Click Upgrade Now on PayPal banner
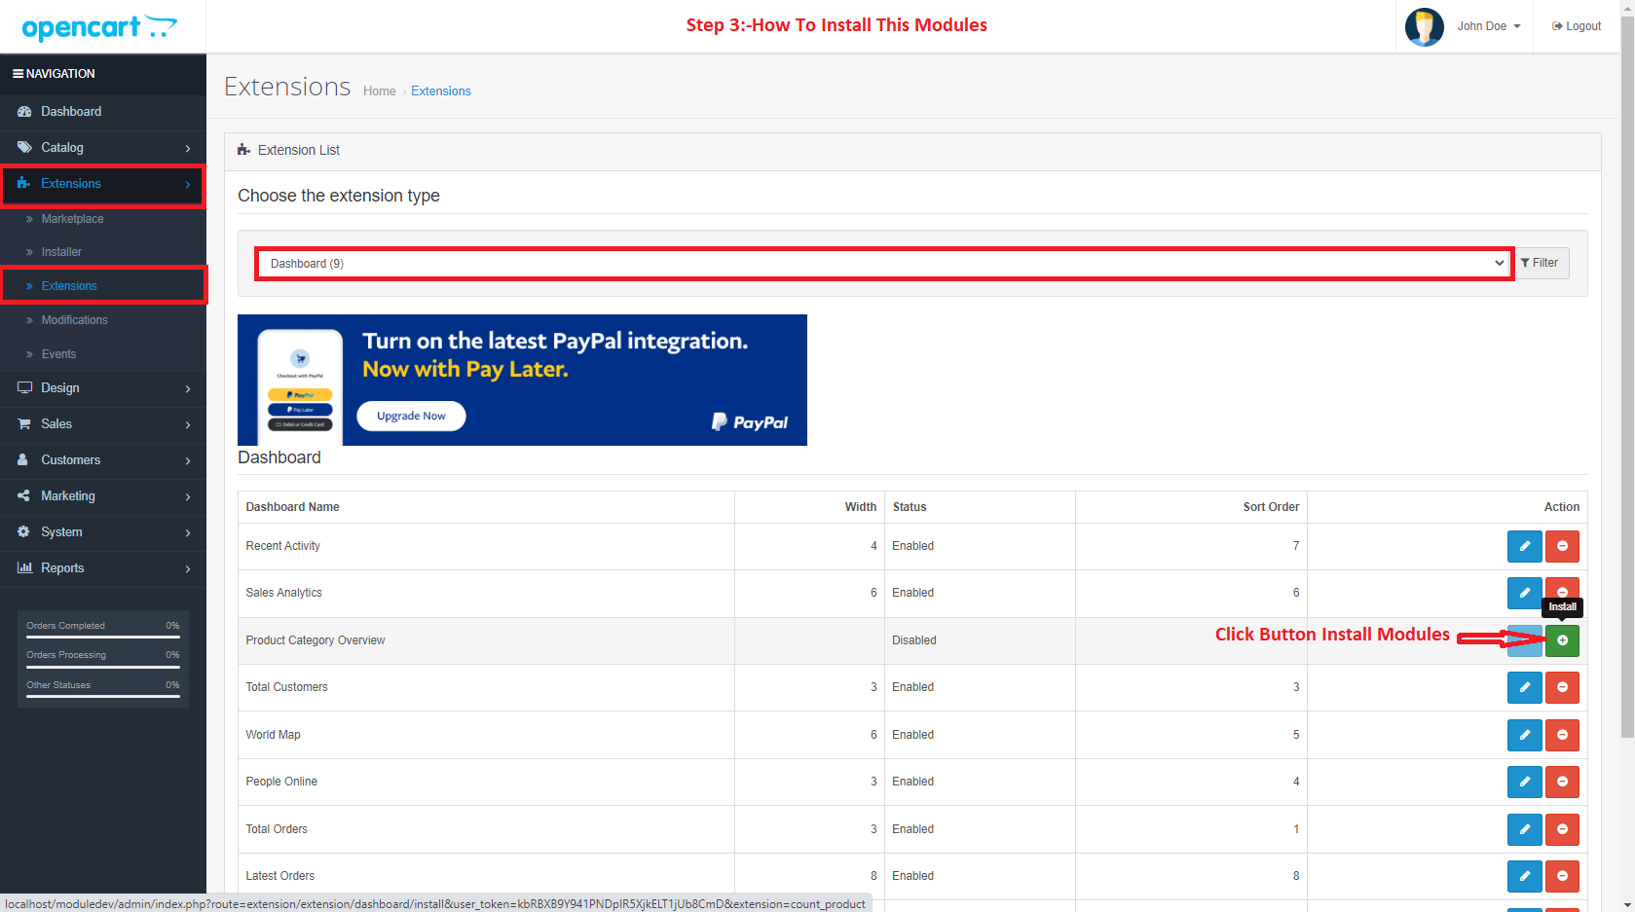This screenshot has height=912, width=1635. [x=411, y=416]
